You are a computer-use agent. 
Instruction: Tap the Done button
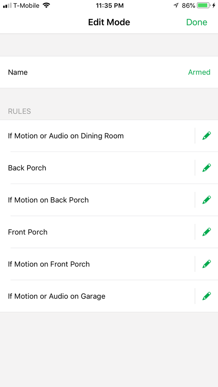197,22
